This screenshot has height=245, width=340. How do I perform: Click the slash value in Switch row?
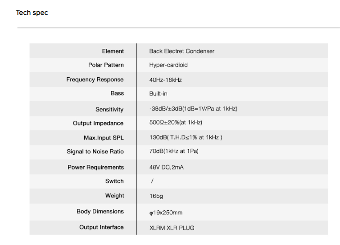(152, 181)
